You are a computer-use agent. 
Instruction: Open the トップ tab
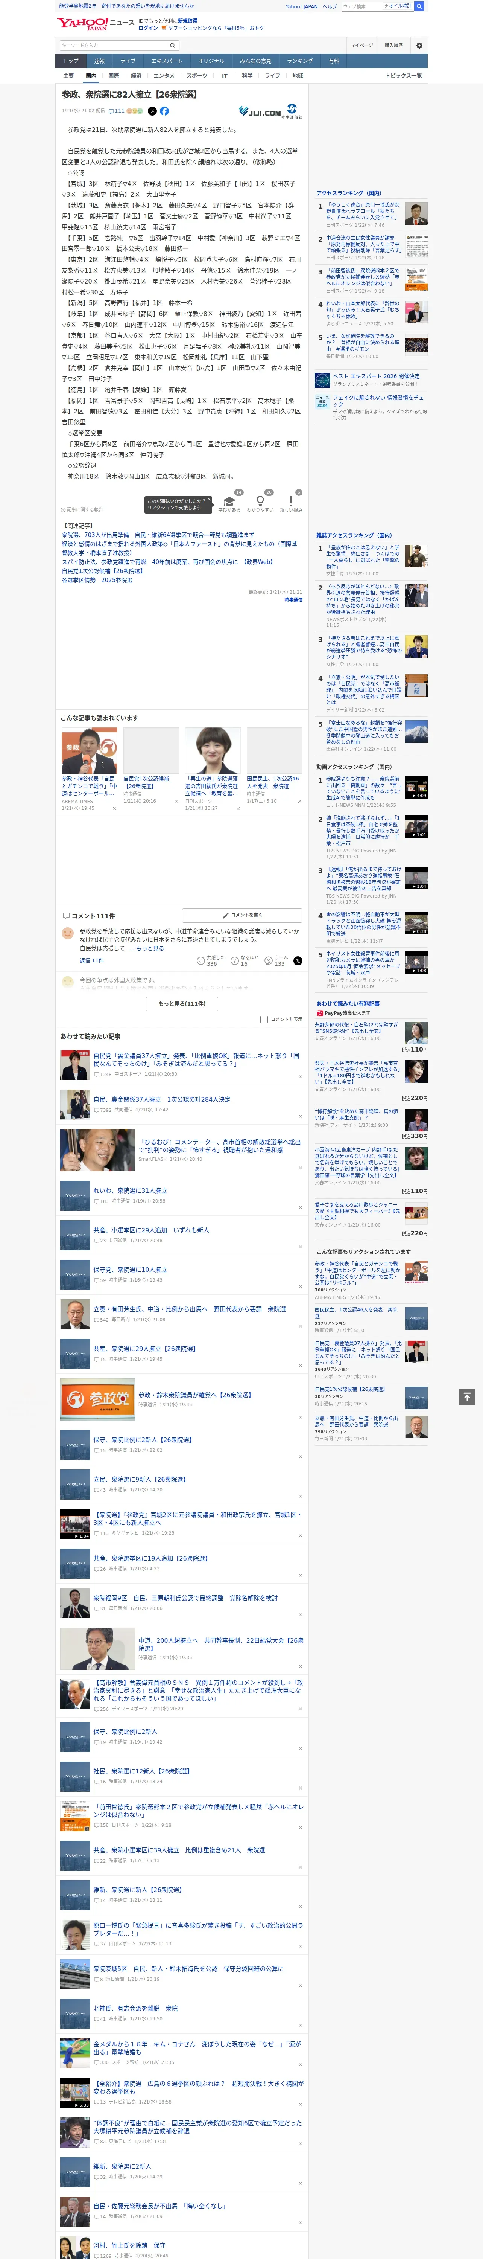(71, 61)
